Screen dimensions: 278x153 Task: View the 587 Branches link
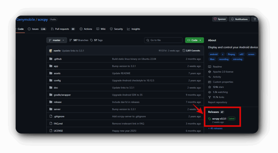pos(79,40)
